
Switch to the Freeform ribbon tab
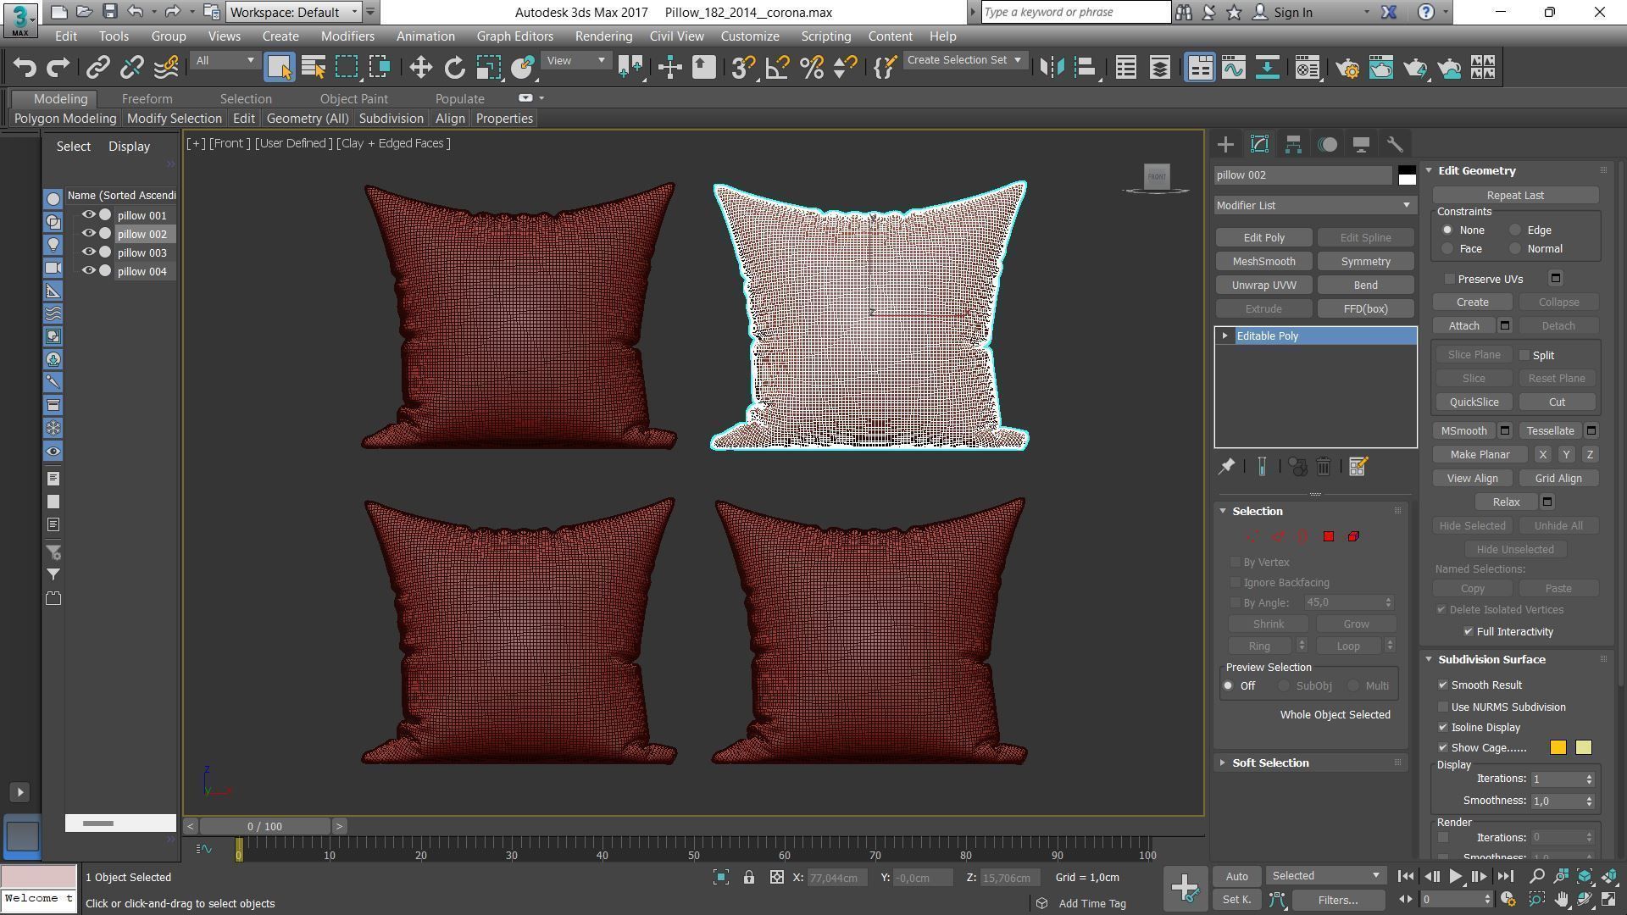click(147, 99)
